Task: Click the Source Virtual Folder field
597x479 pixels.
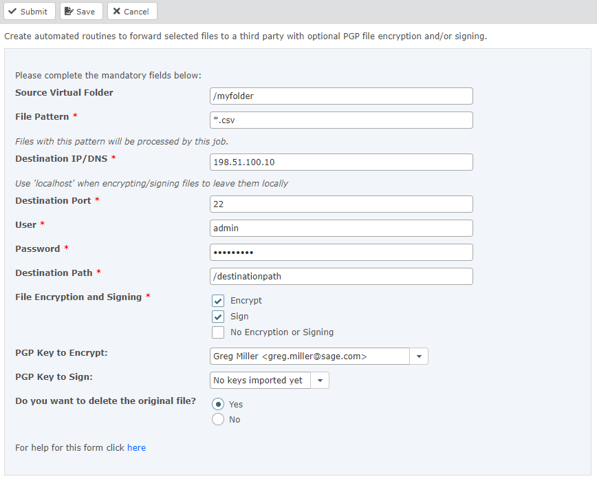Action: 341,96
